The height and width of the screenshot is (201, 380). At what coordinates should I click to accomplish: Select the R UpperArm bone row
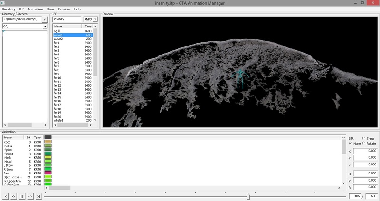point(23,181)
